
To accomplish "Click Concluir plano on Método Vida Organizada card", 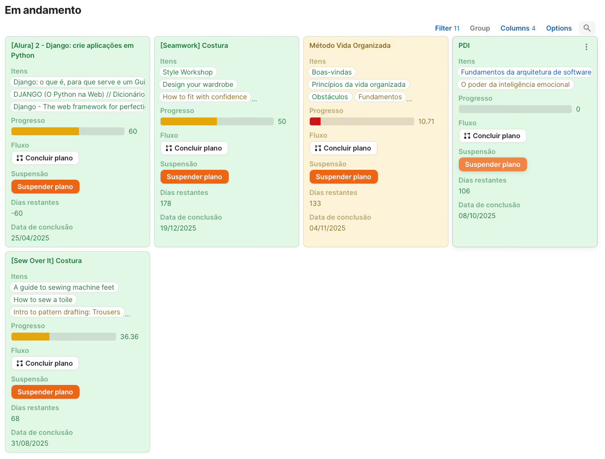I will coord(343,148).
